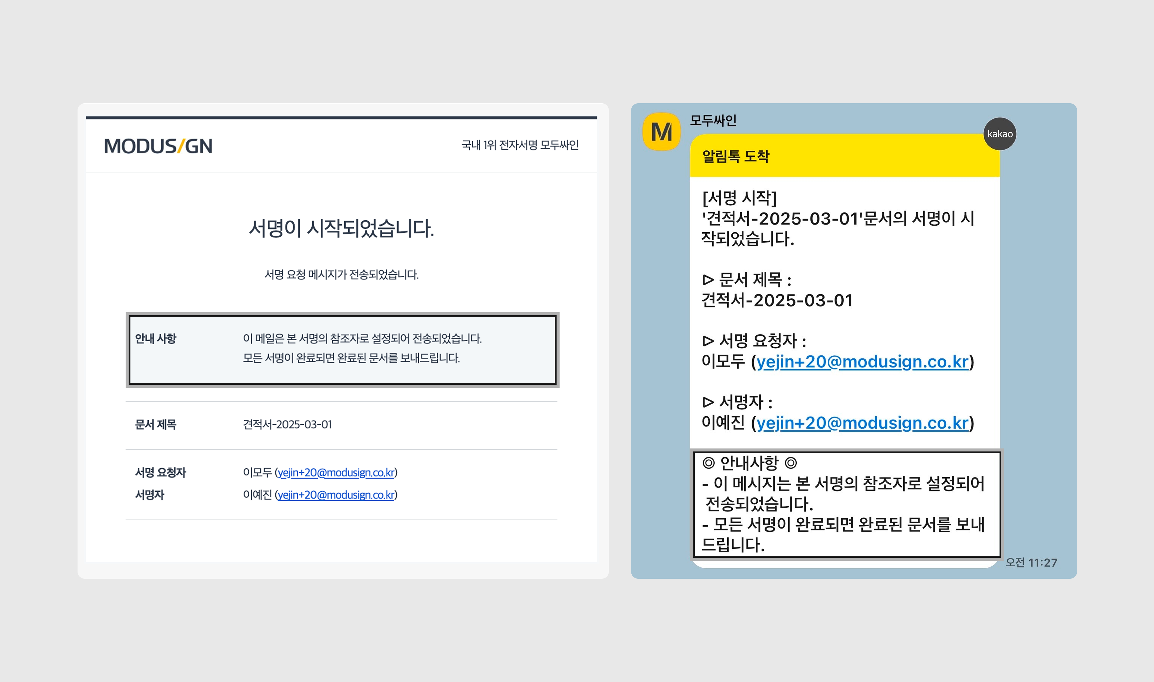Click the MODUSIGN logo in email header
Screen dimensions: 1154x682
[158, 146]
